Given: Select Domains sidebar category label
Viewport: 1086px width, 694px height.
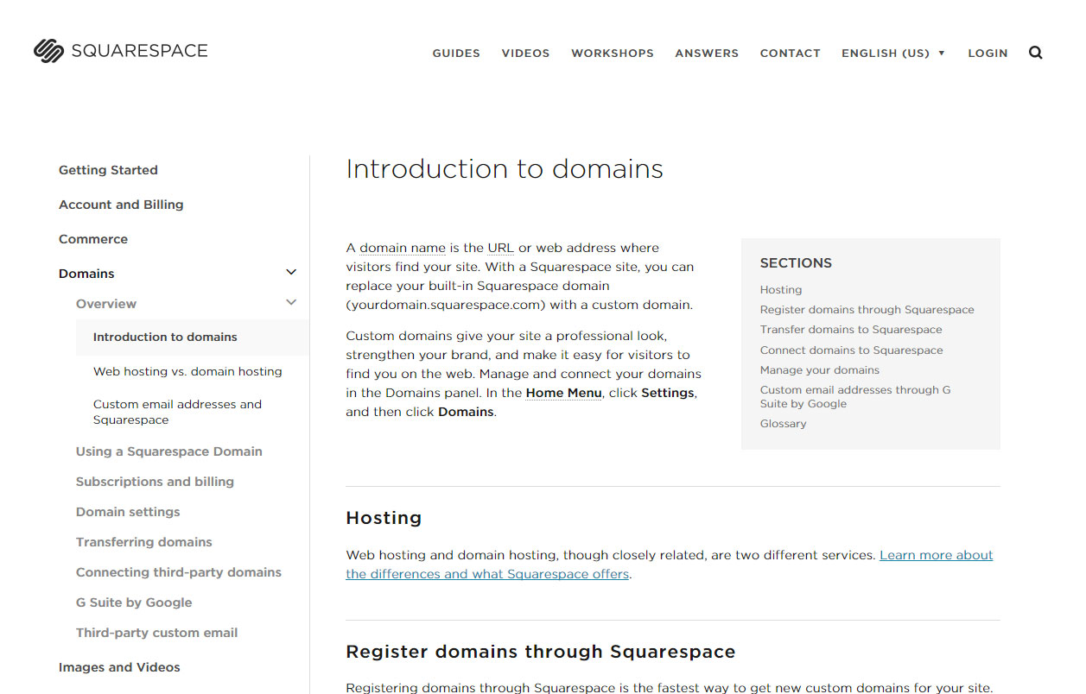Looking at the screenshot, I should 86,274.
